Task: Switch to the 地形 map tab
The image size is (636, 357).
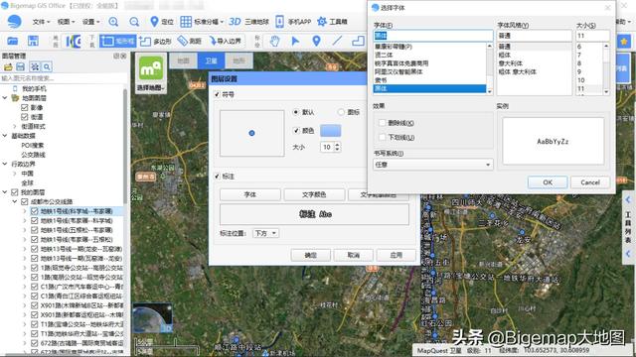Action: 238,60
